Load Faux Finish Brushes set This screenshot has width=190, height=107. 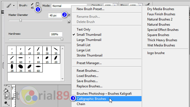[161, 14]
